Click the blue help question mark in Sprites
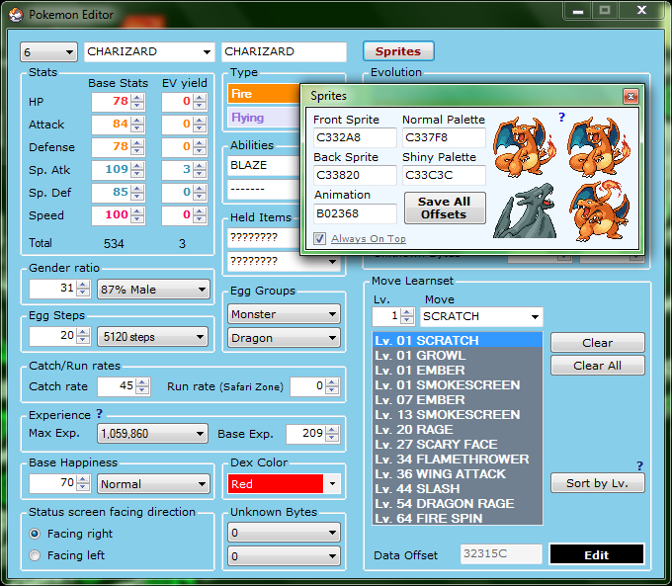The width and height of the screenshot is (672, 586). (561, 118)
